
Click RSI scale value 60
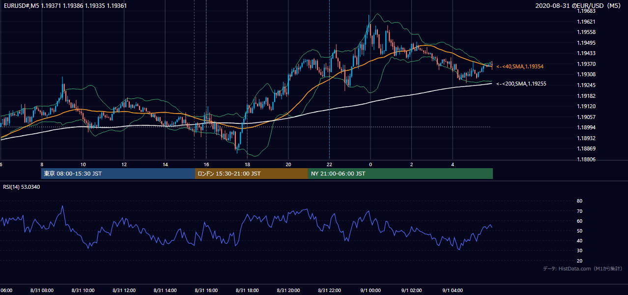580,221
